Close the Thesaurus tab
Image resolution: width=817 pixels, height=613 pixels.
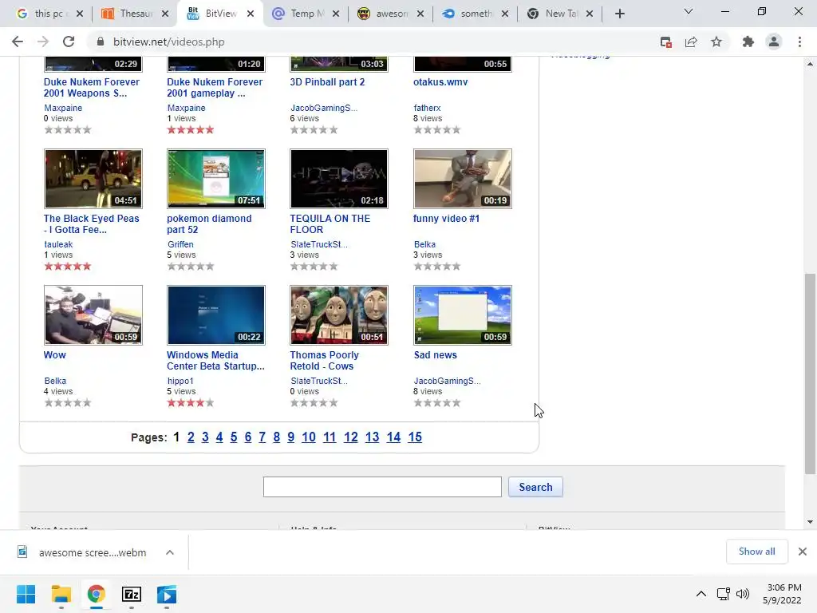165,14
